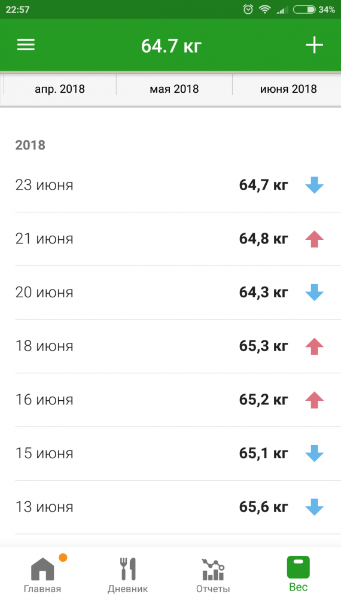Select мая 2018 in month strip

tap(174, 89)
